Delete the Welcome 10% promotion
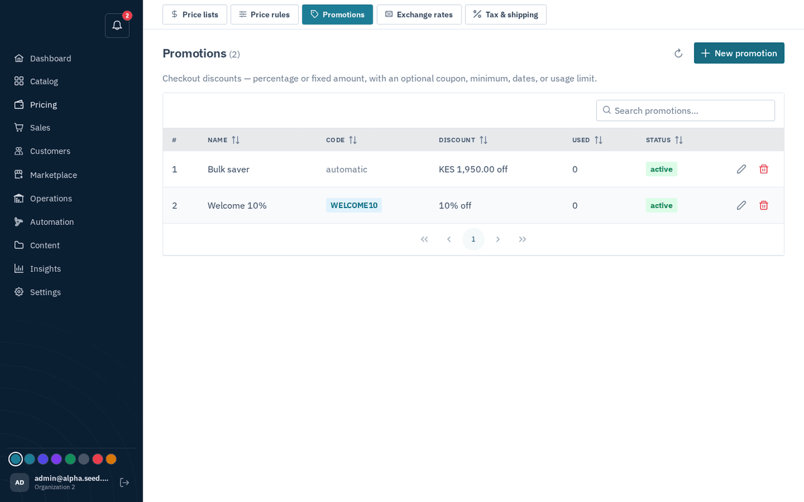 pos(764,205)
